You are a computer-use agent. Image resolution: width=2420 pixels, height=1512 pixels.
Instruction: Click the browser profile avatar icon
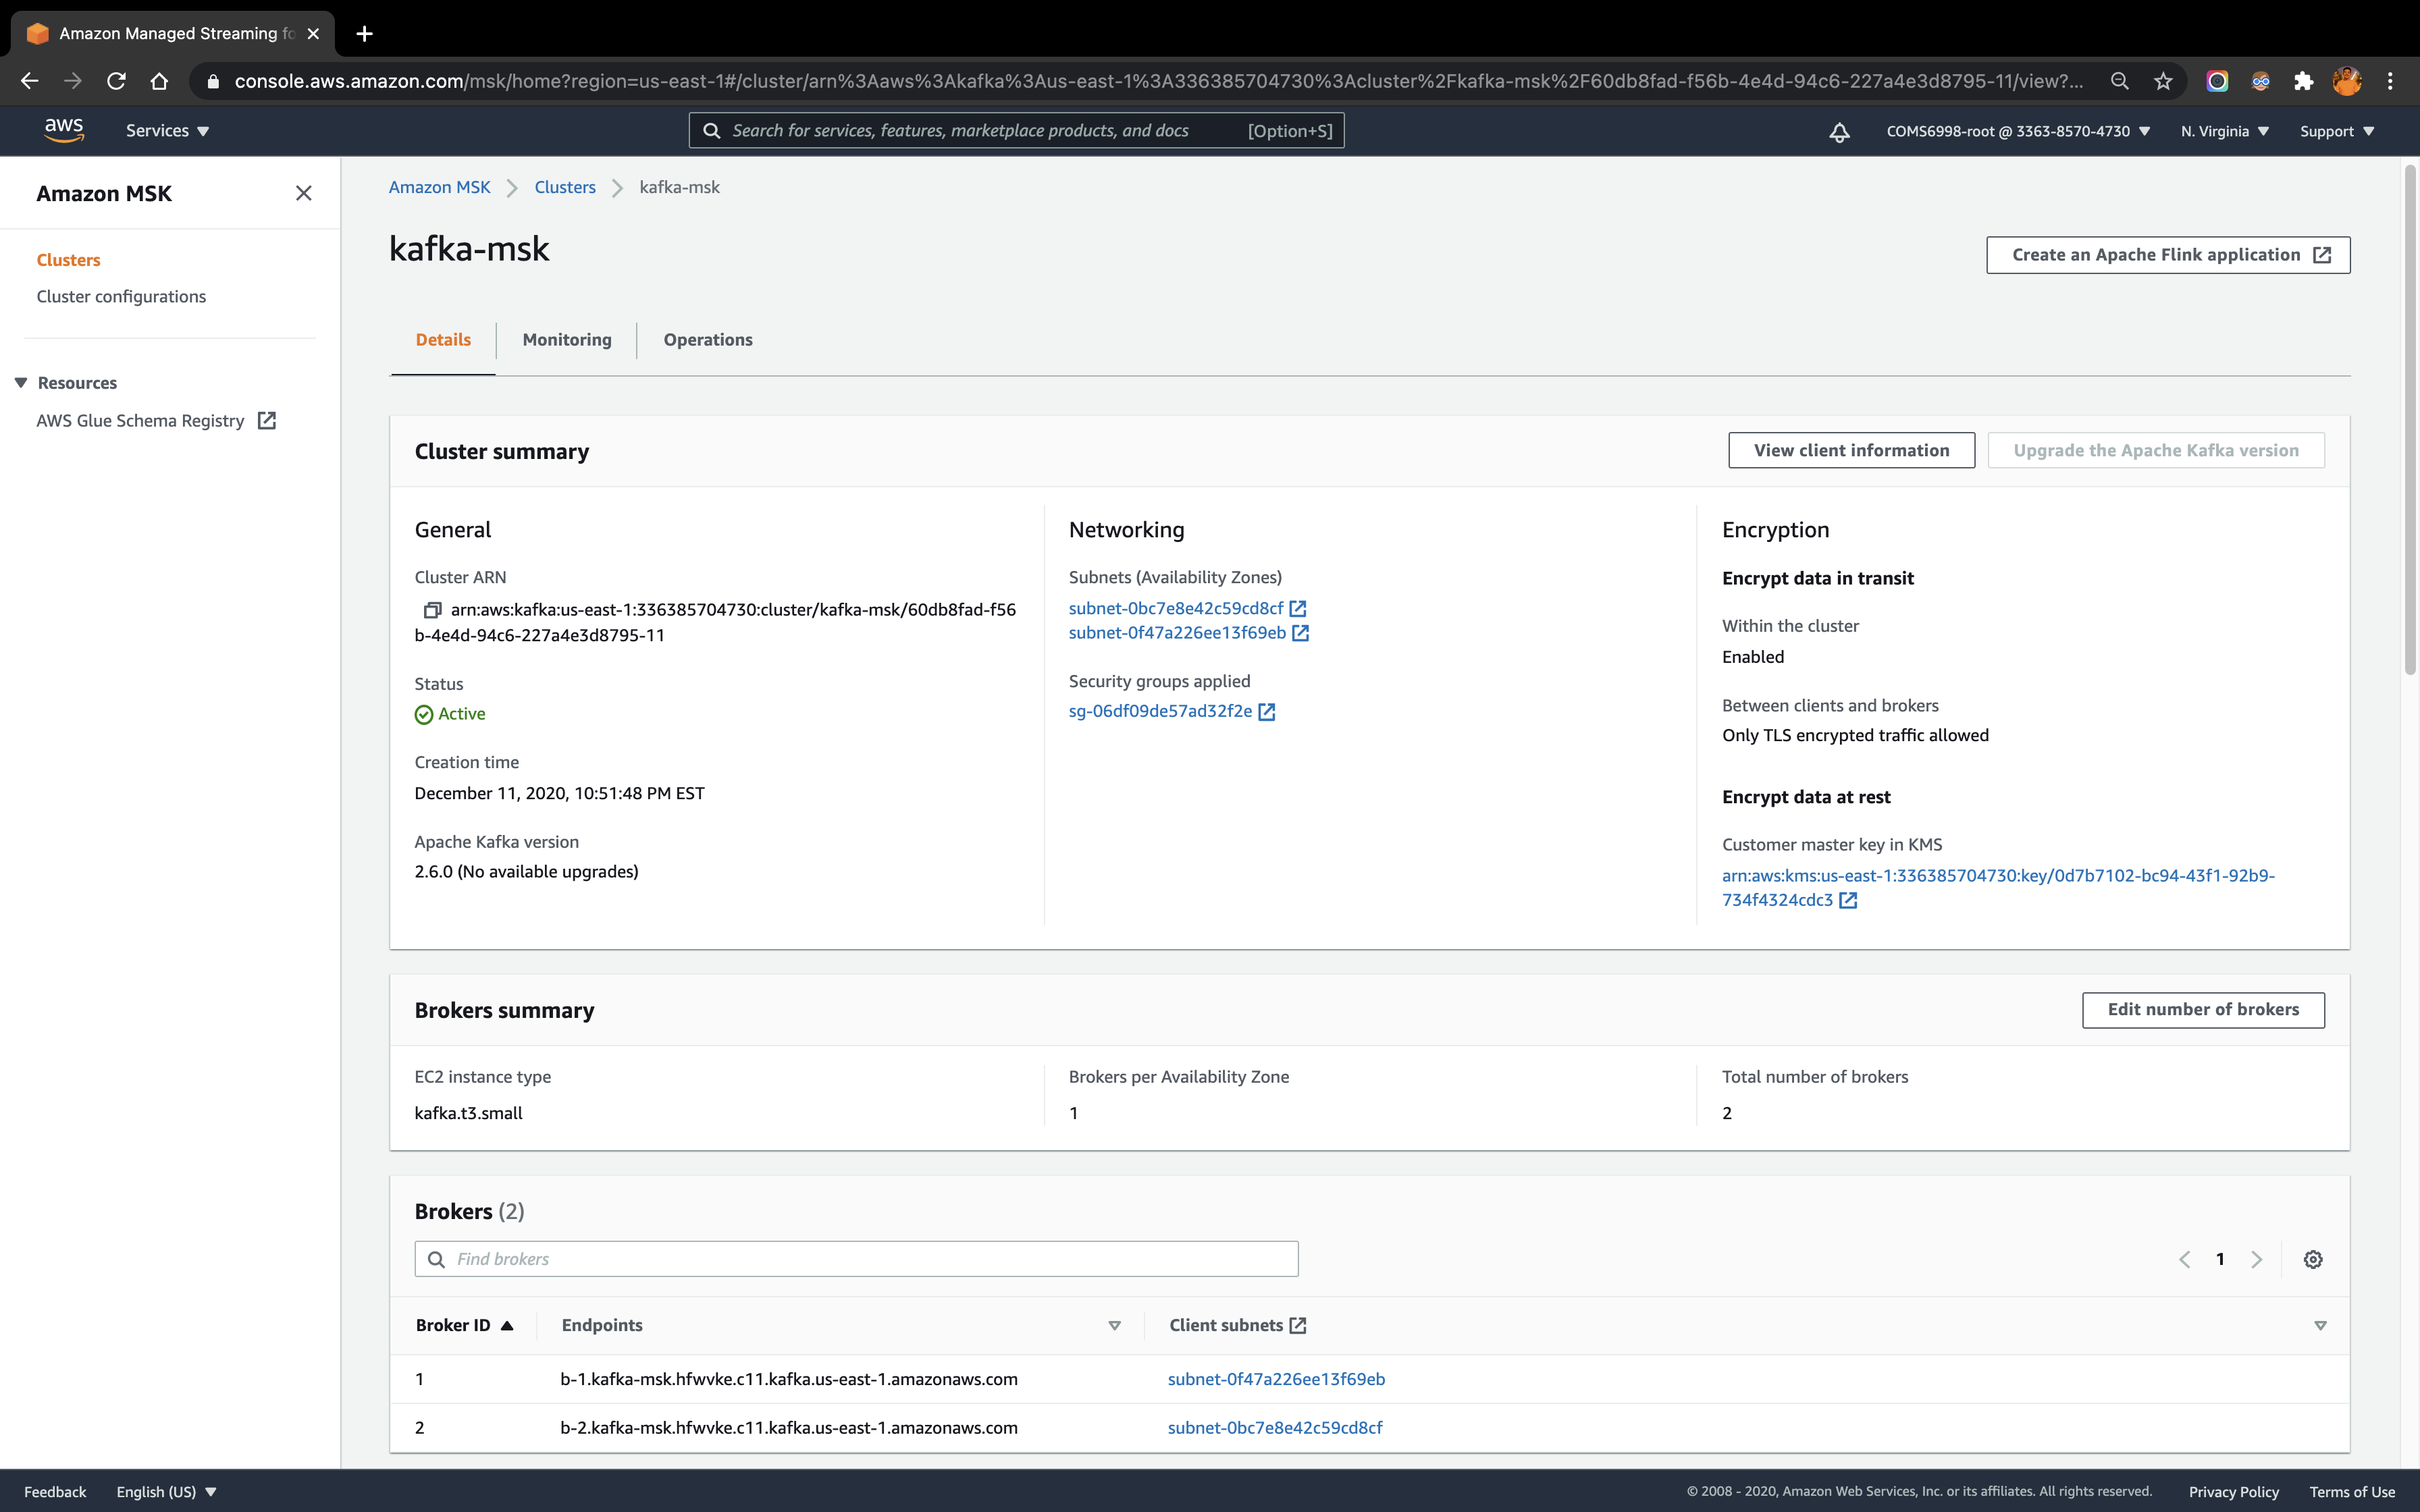[x=2347, y=81]
